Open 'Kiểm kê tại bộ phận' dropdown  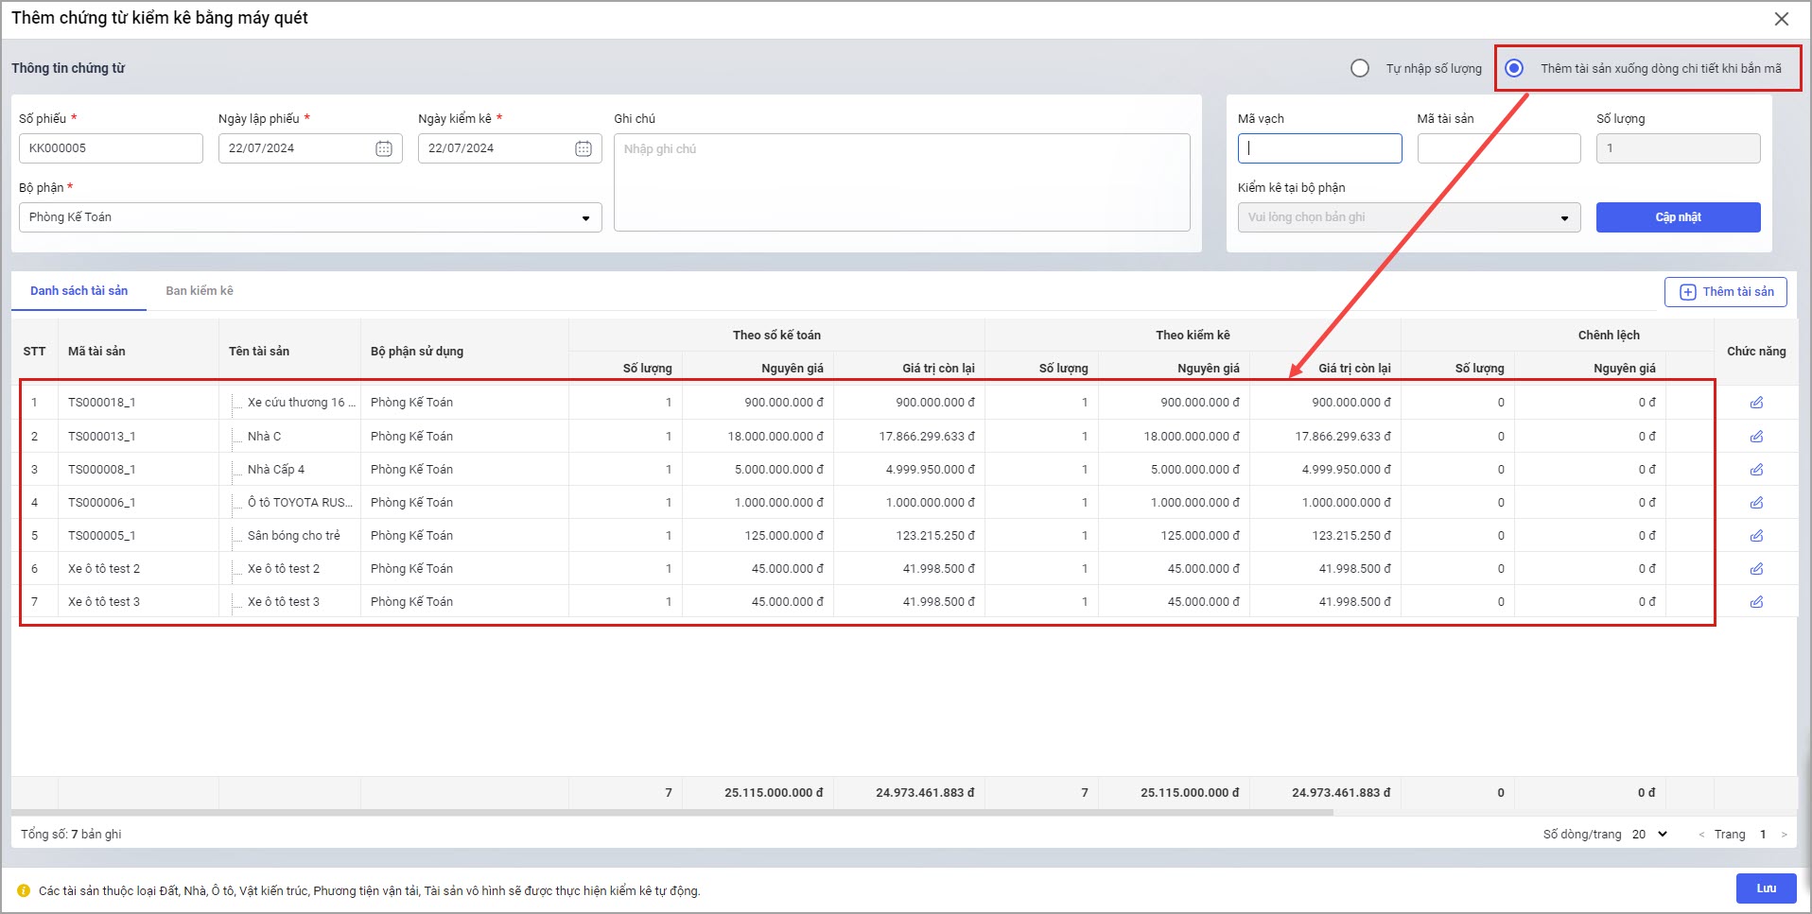[1564, 217]
